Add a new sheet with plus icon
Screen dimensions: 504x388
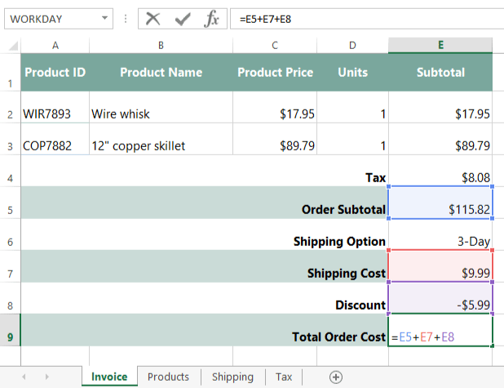tap(335, 377)
